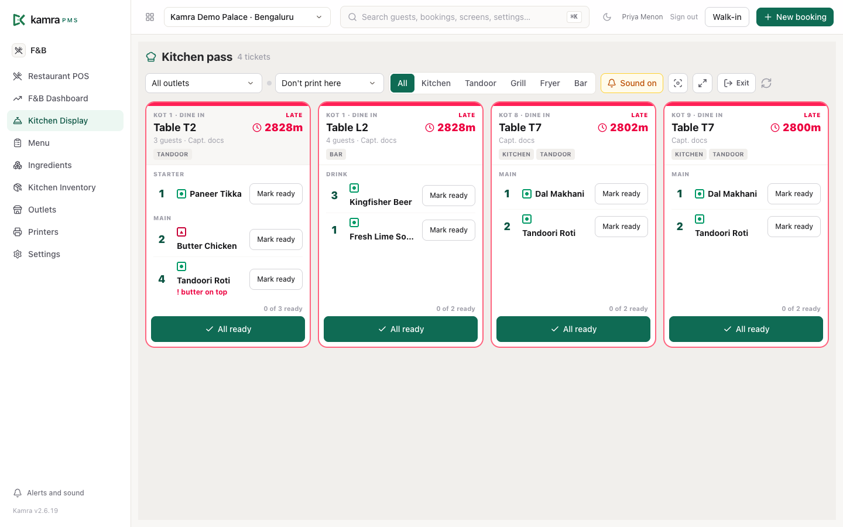Switch to the Tandoor station tab
Screen dimensions: 843x527
click(x=481, y=83)
